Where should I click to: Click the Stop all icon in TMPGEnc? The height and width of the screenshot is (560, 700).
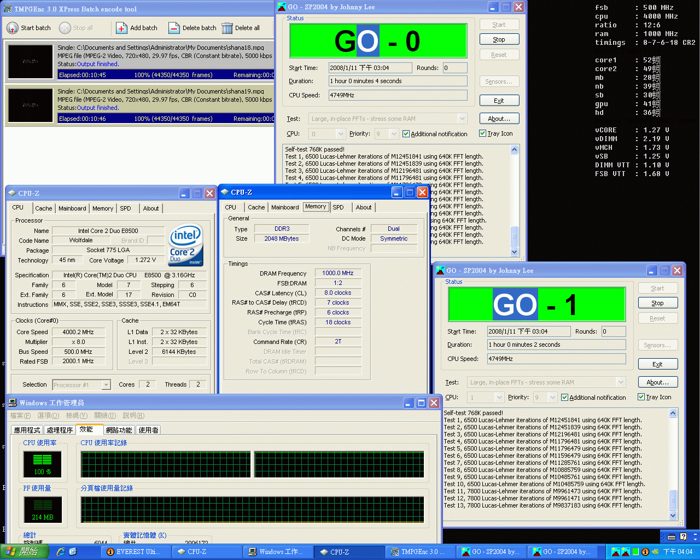pyautogui.click(x=65, y=28)
